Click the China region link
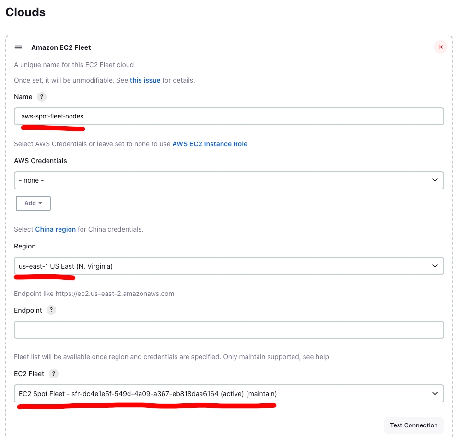The height and width of the screenshot is (437, 458). (56, 229)
